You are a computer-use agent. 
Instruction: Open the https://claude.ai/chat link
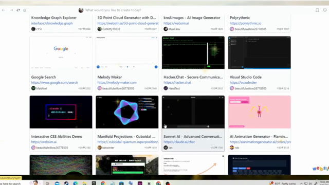179,142
